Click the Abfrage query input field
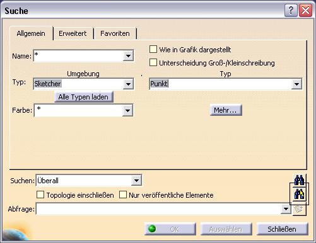 [x=158, y=209]
